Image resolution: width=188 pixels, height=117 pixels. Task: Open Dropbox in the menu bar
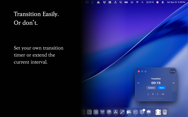(104, 2)
